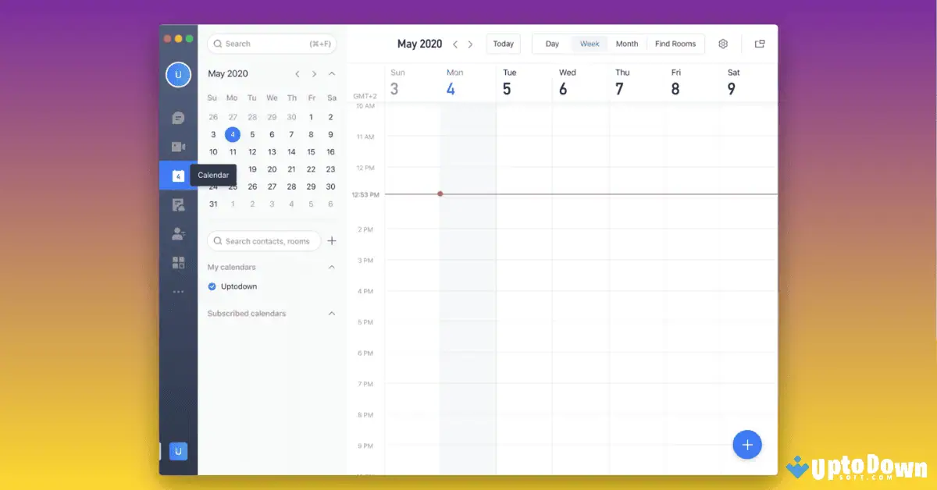The height and width of the screenshot is (490, 937).
Task: Advance mini calendar to June with the arrow
Action: pos(314,73)
